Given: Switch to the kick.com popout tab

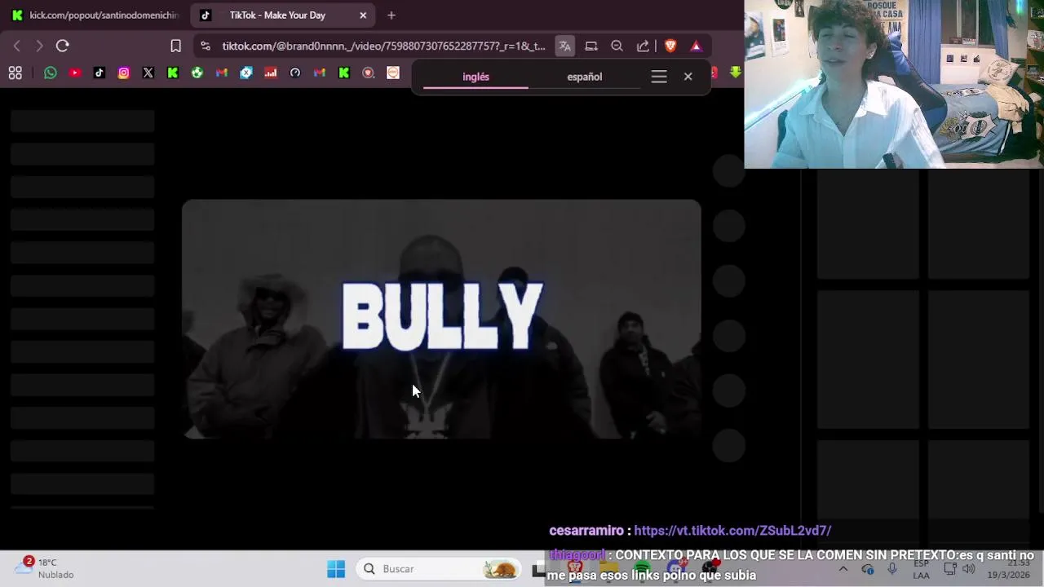Looking at the screenshot, I should point(95,15).
